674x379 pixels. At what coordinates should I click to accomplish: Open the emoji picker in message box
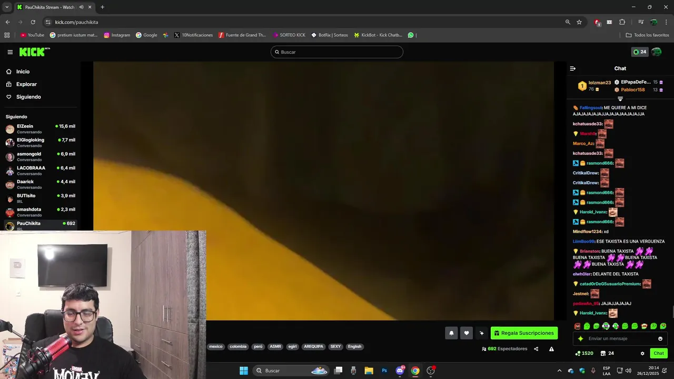[x=660, y=338]
